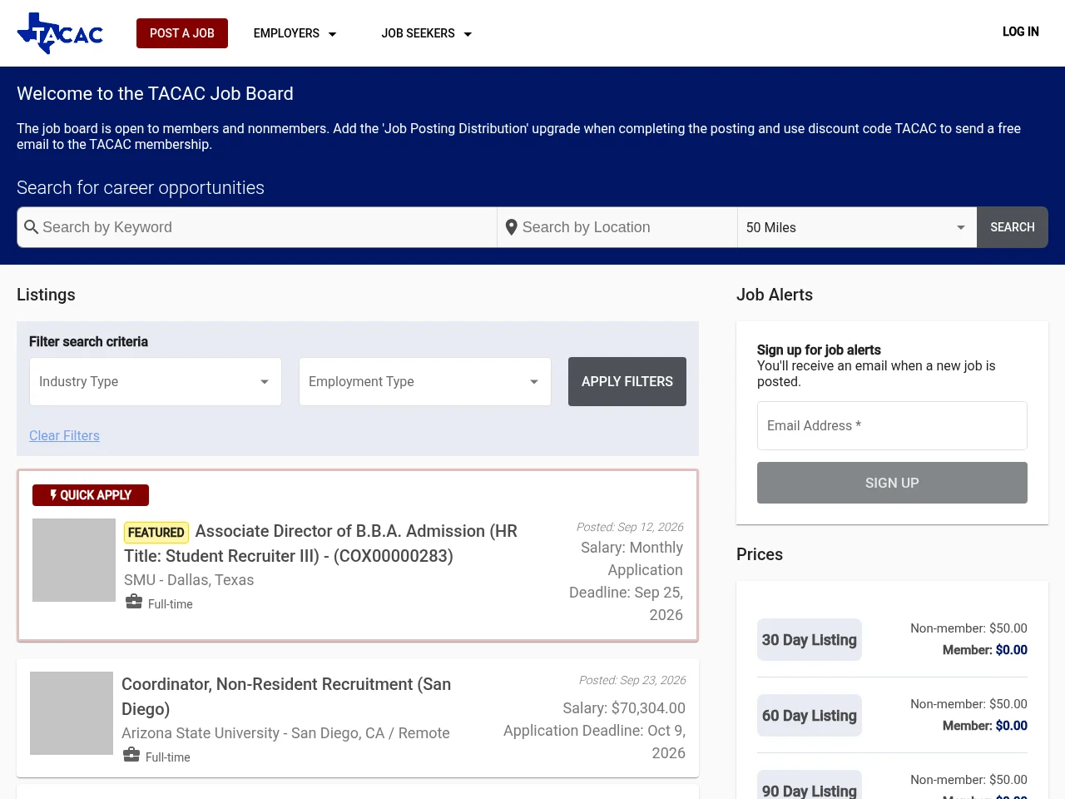Open the Associate Director of B.B.A. Admission listing
Image resolution: width=1065 pixels, height=799 pixels.
(x=320, y=543)
